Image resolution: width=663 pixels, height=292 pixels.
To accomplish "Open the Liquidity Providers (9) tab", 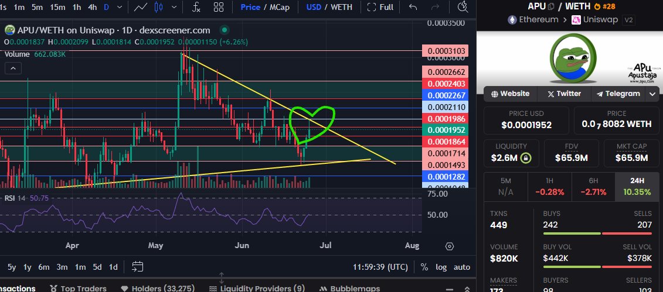I will click(x=257, y=288).
